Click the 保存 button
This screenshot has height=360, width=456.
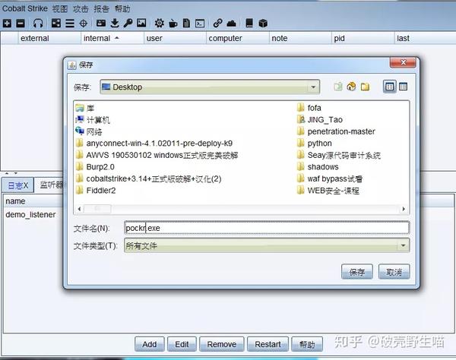[357, 272]
